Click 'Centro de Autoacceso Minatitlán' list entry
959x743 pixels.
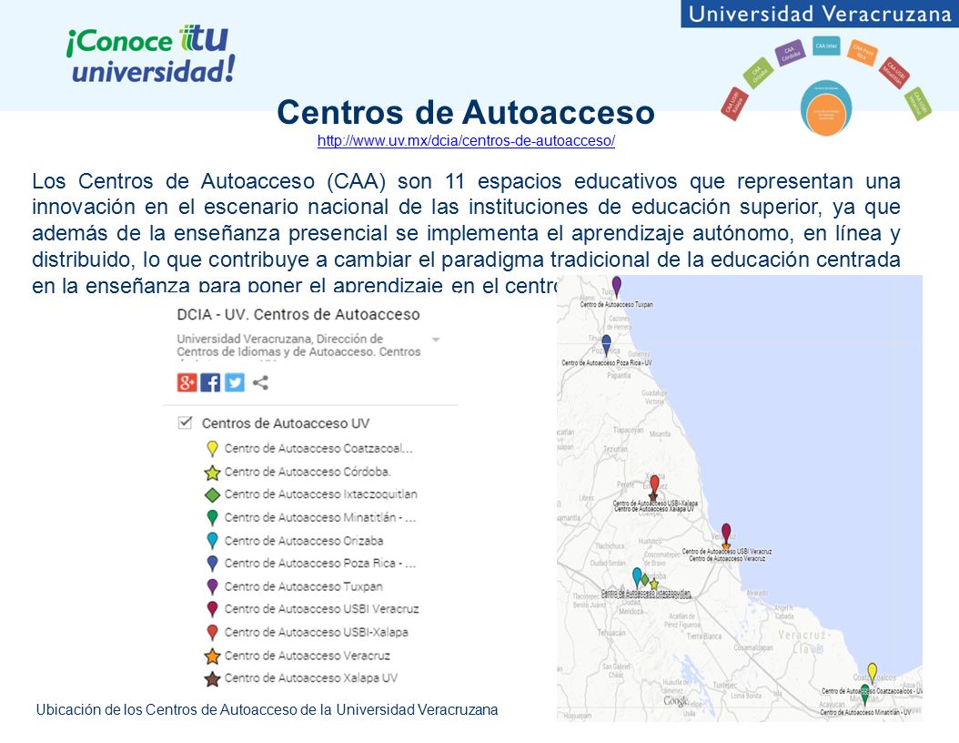point(320,518)
